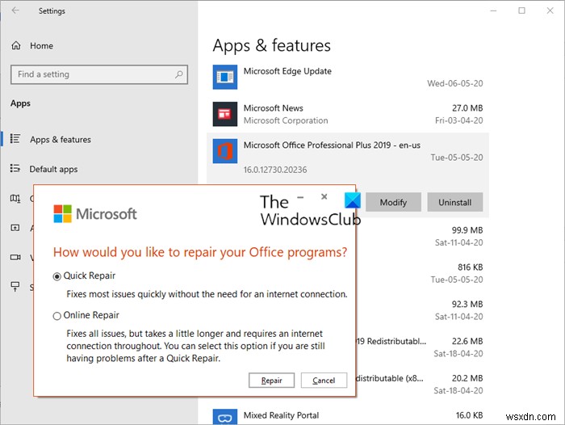This screenshot has height=425, width=565.
Task: Click the Microsoft Edge Update app icon
Action: tap(225, 77)
